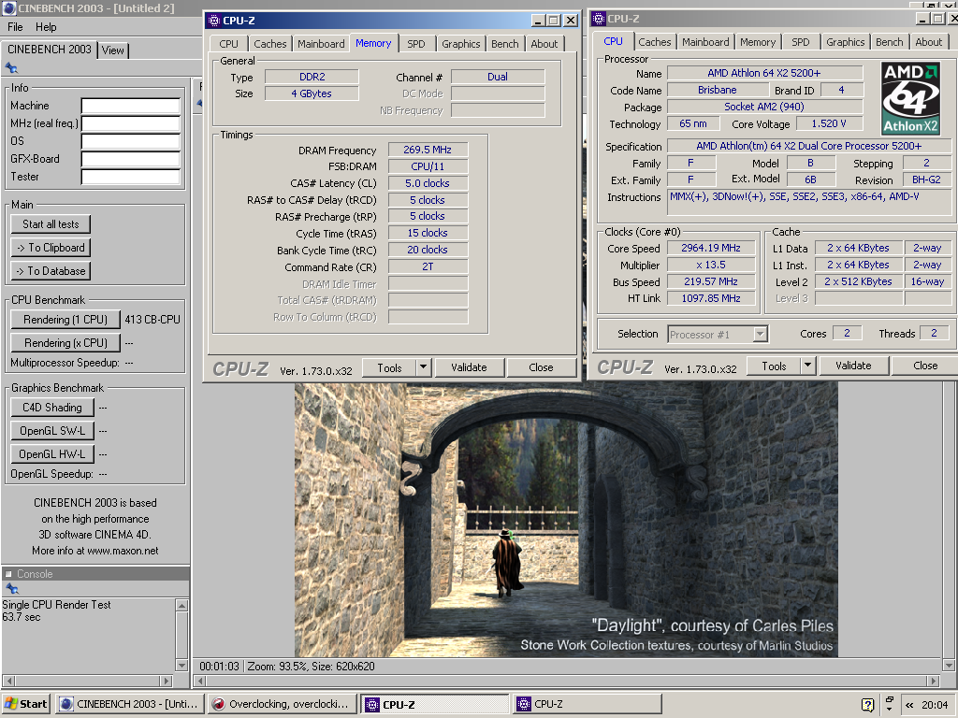Viewport: 958px width, 718px height.
Task: Click the AMD Athlon 64 X2 logo
Action: click(x=910, y=97)
